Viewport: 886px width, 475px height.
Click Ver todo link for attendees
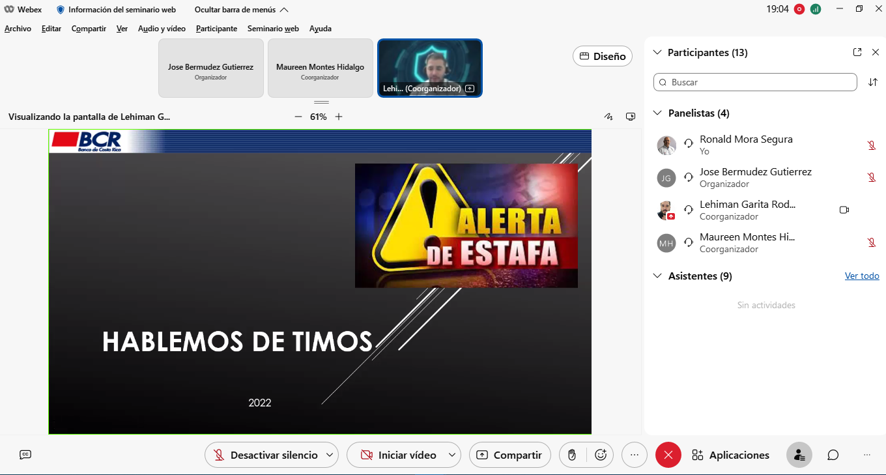862,276
